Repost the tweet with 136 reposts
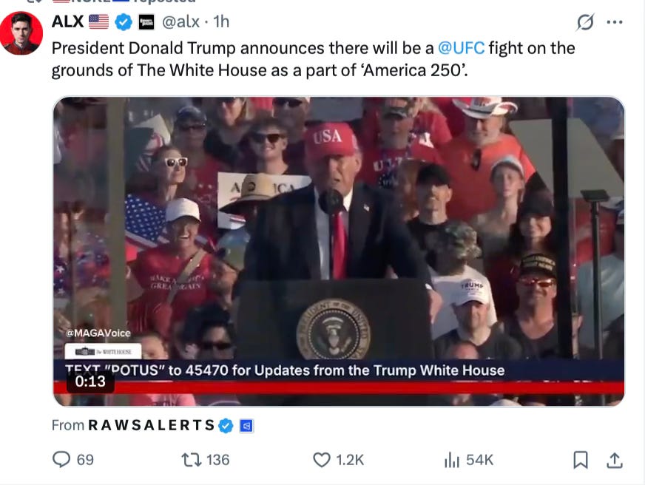645x485 pixels. [x=192, y=460]
